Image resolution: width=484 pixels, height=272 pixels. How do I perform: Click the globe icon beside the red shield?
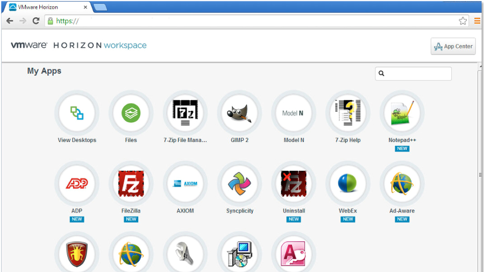point(131,254)
